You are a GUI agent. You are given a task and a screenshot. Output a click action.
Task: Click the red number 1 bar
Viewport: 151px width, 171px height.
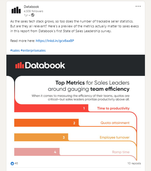click(51, 108)
